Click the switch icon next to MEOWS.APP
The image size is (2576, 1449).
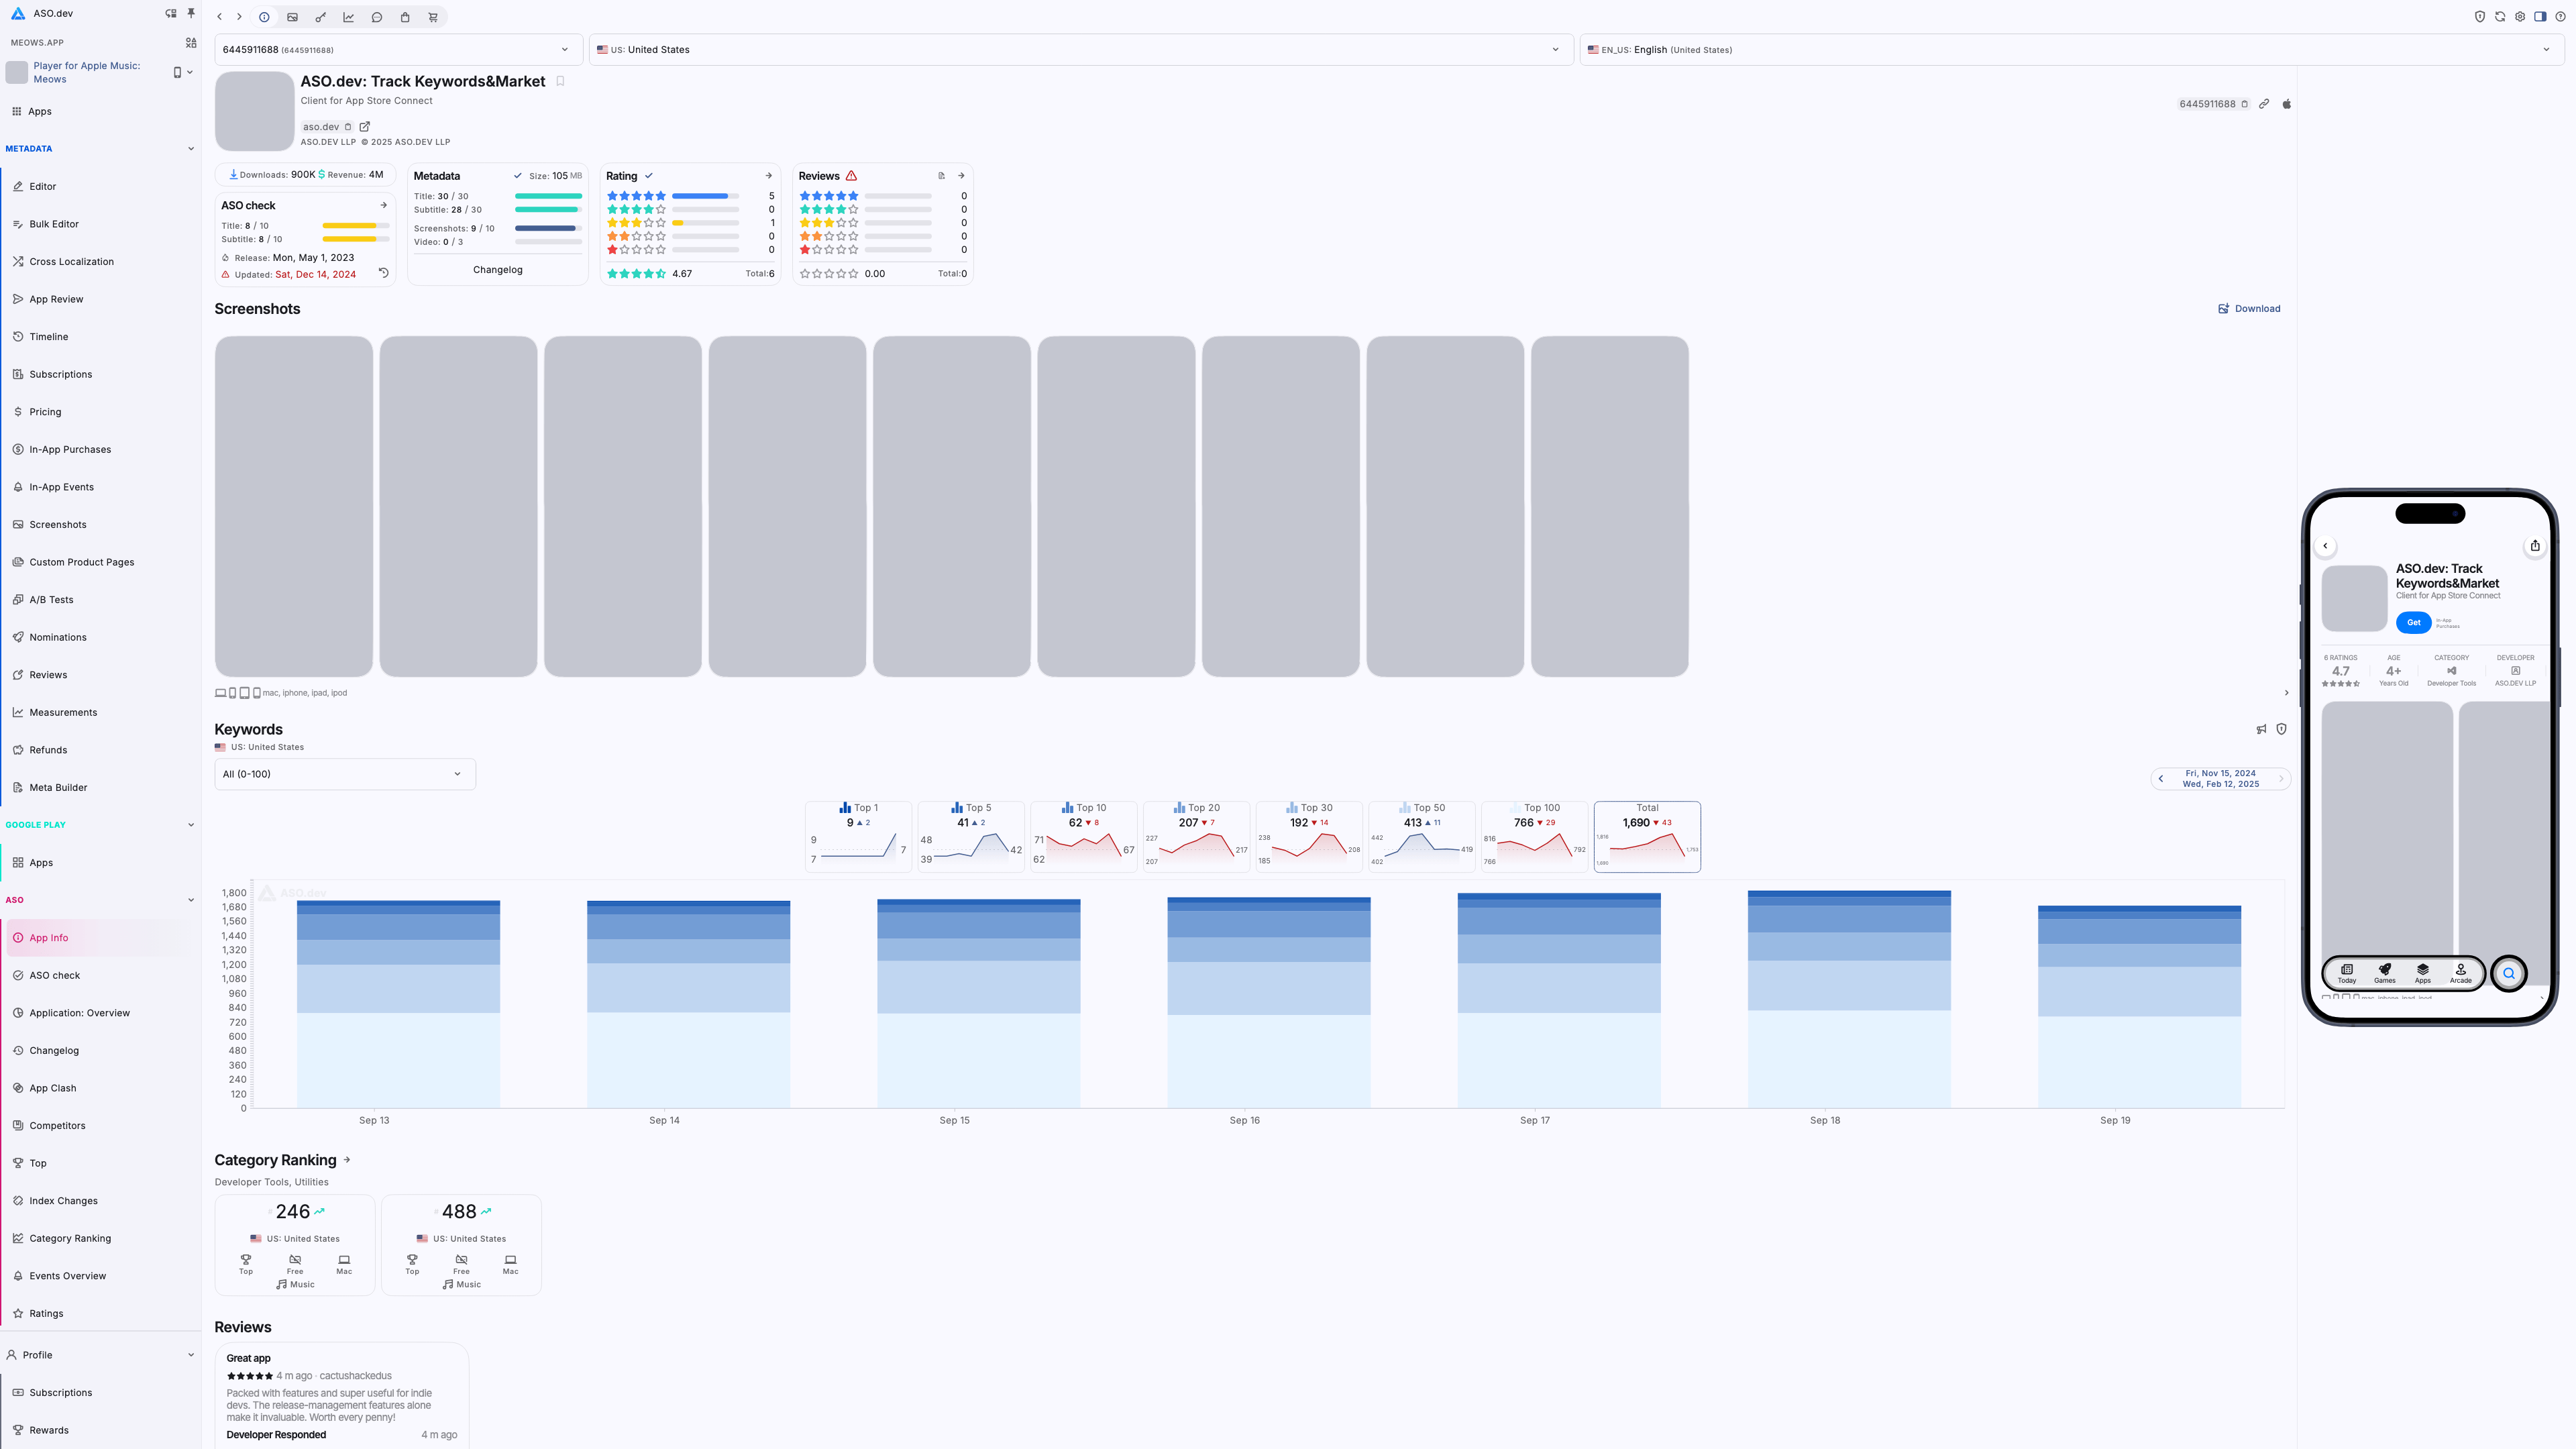point(191,42)
